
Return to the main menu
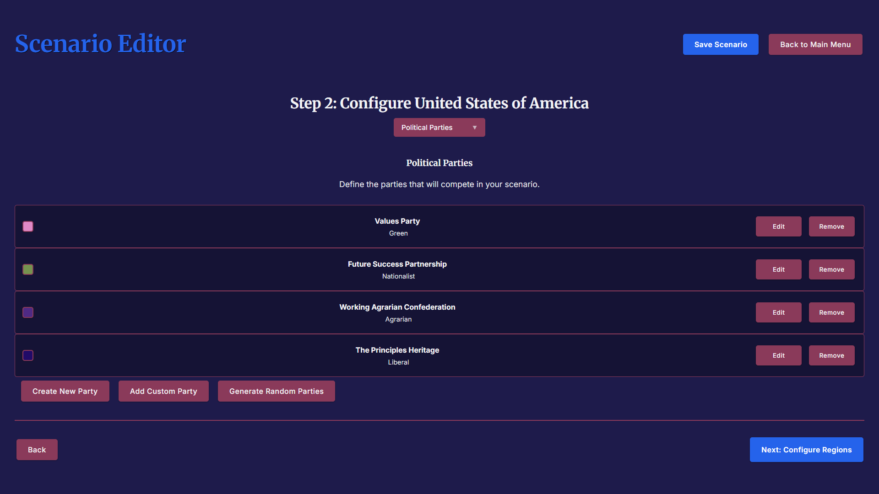click(x=815, y=44)
